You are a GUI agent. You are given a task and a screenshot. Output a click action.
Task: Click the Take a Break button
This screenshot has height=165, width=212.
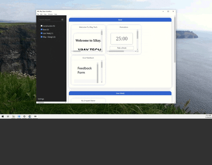tap(122, 48)
